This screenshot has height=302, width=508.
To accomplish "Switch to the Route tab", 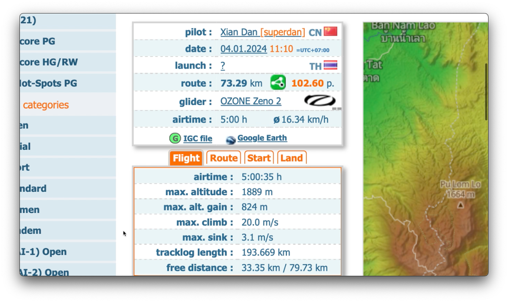I will pyautogui.click(x=224, y=158).
